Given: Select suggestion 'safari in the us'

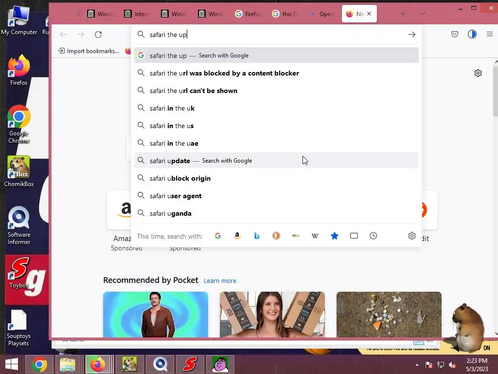Looking at the screenshot, I should point(276,126).
